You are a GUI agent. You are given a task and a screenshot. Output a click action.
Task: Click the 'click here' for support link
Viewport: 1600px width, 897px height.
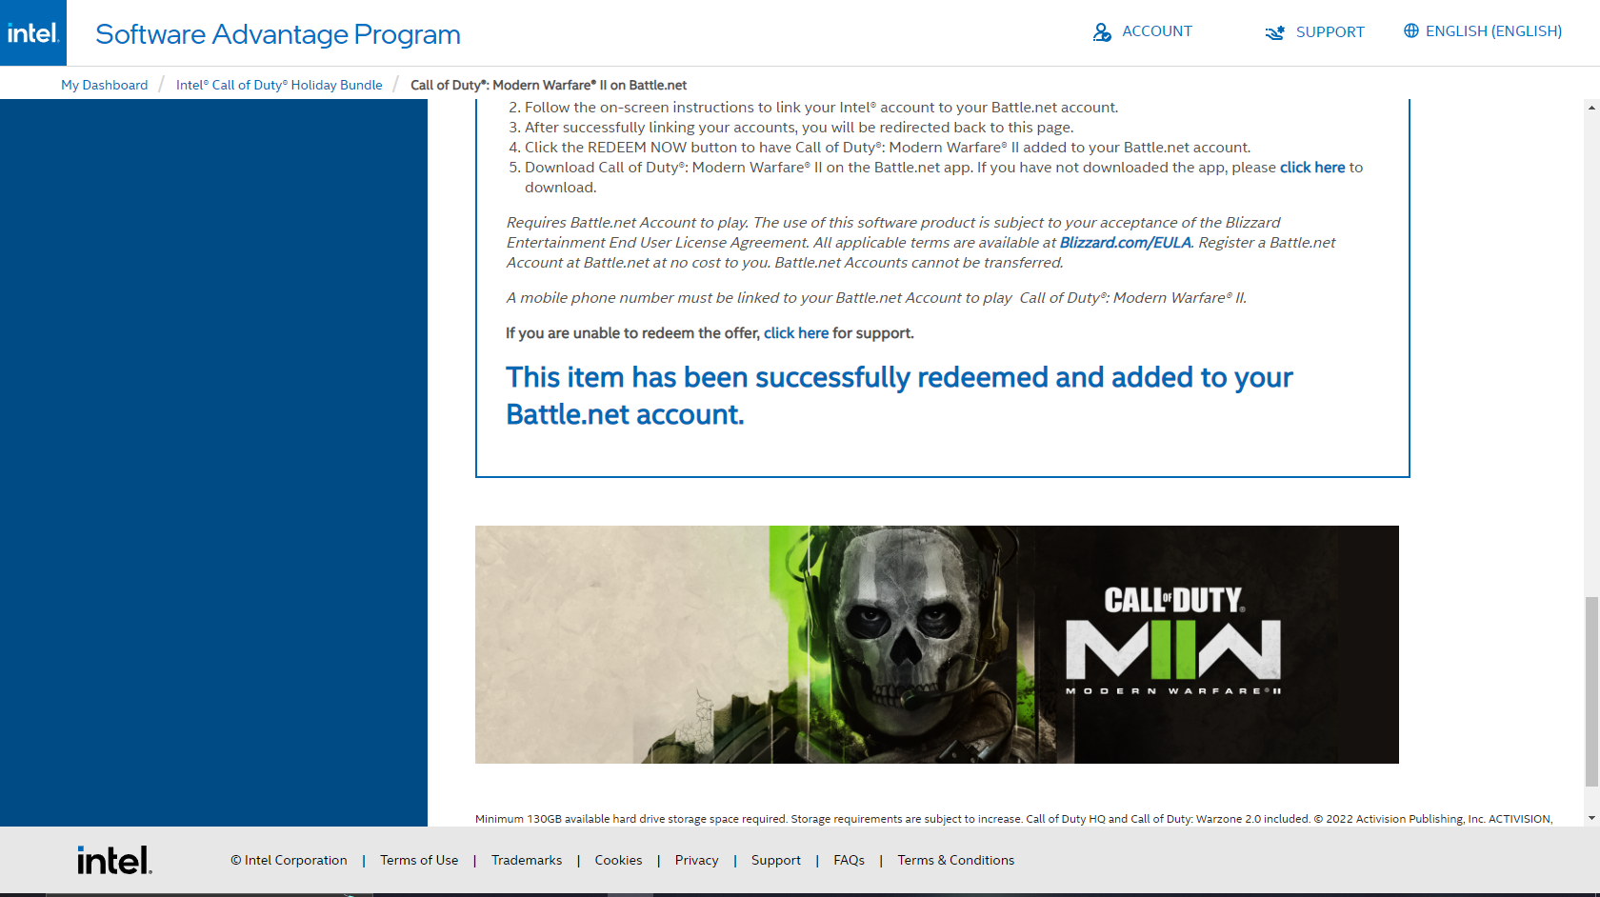tap(796, 333)
